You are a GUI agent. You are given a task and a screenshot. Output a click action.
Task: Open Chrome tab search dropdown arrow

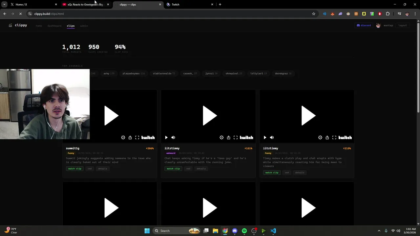[4, 5]
